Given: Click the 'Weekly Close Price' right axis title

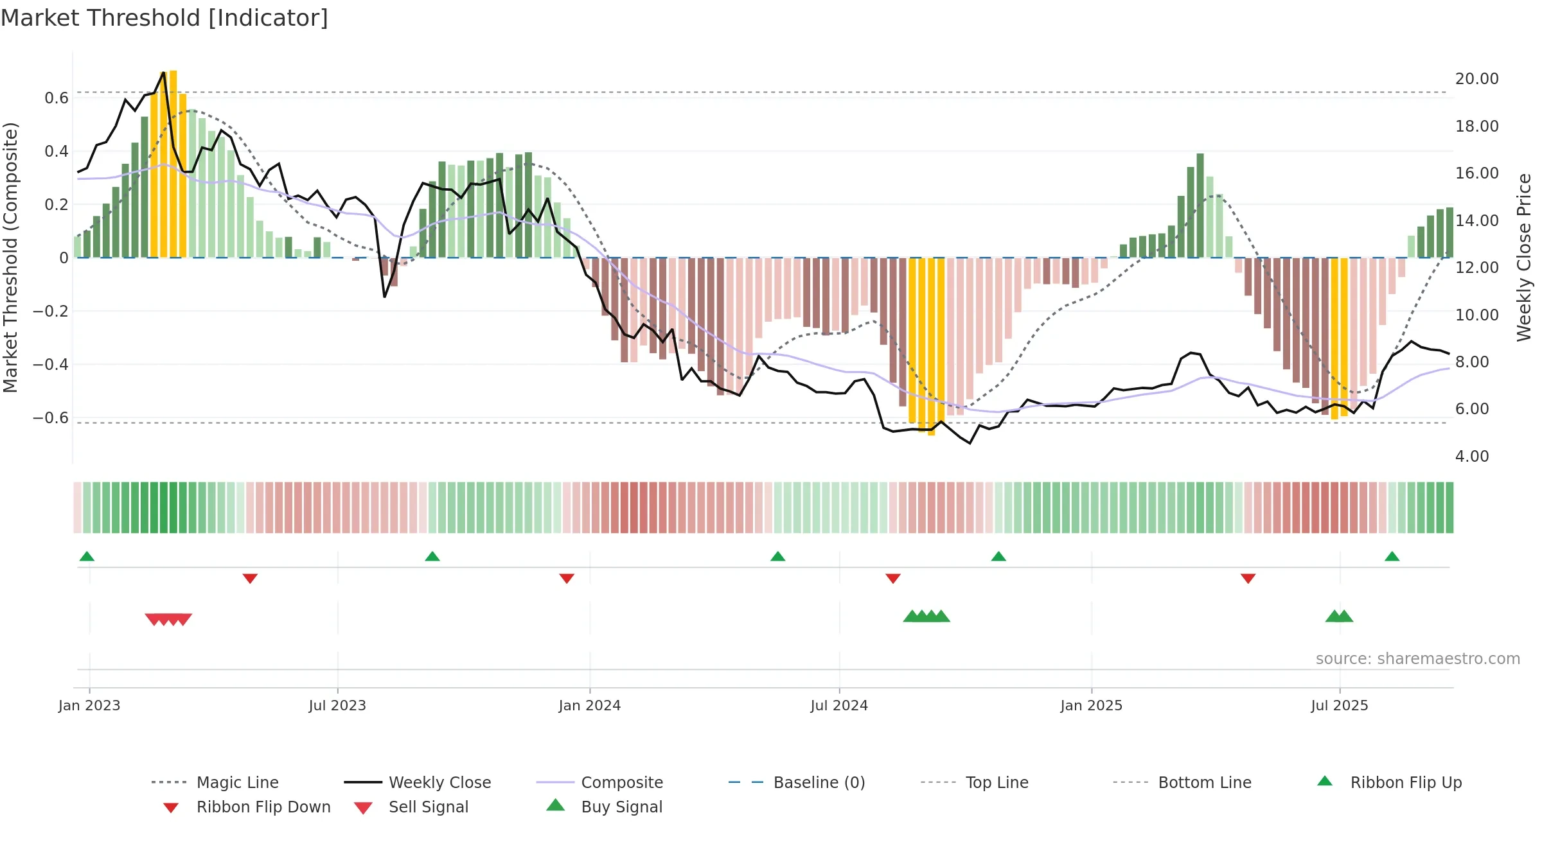Looking at the screenshot, I should [x=1524, y=258].
